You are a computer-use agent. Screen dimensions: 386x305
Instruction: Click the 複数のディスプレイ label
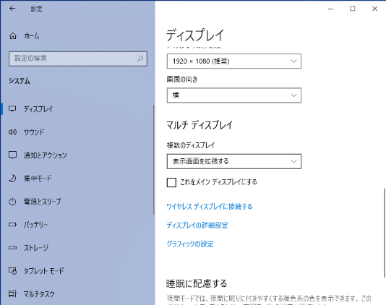191,145
